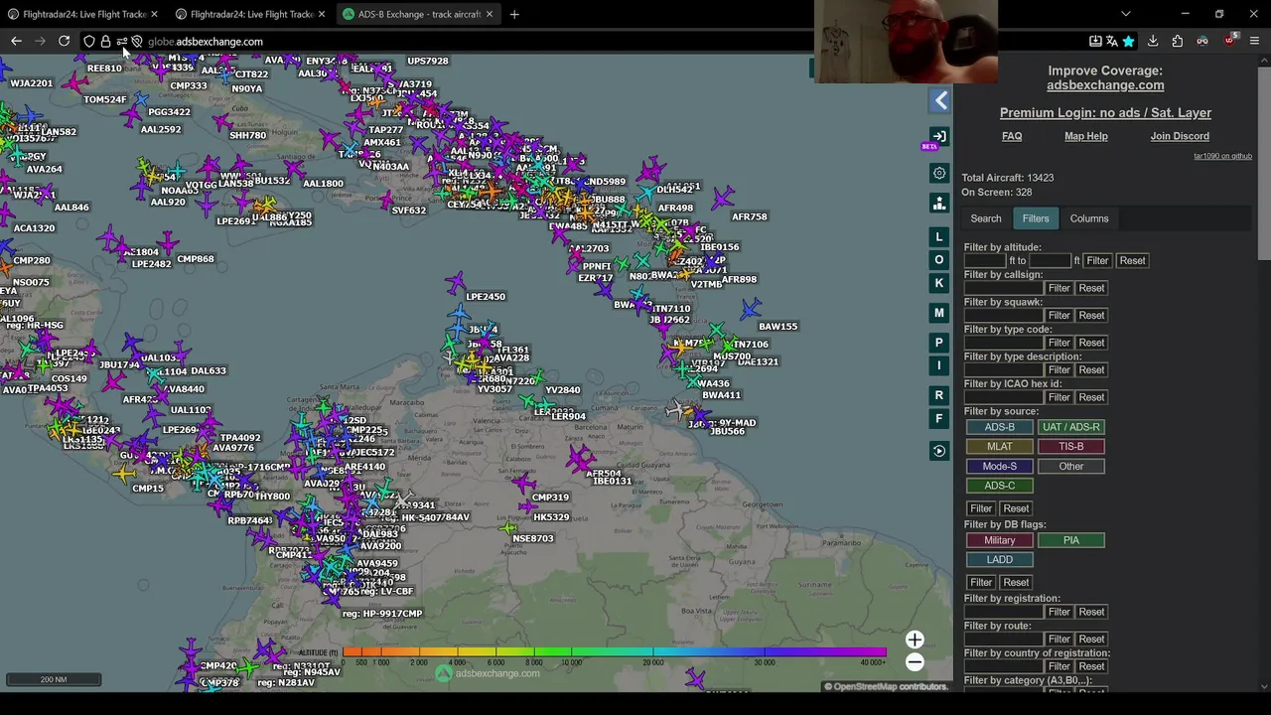
Task: Open map settings gear icon
Action: point(939,173)
